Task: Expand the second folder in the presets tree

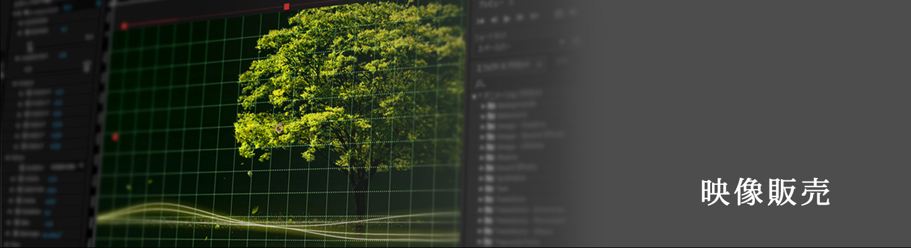Action: 483,116
